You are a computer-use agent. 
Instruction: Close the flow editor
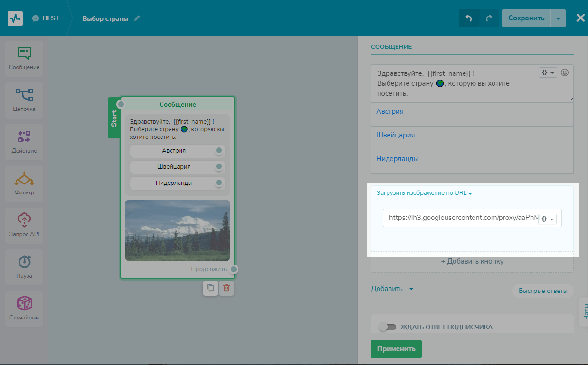tap(580, 18)
